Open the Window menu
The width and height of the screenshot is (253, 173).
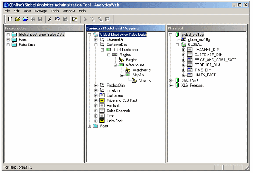click(x=69, y=11)
